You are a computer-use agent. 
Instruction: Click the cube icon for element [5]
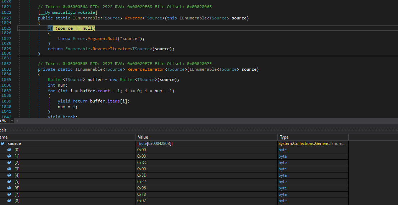(x=9, y=181)
